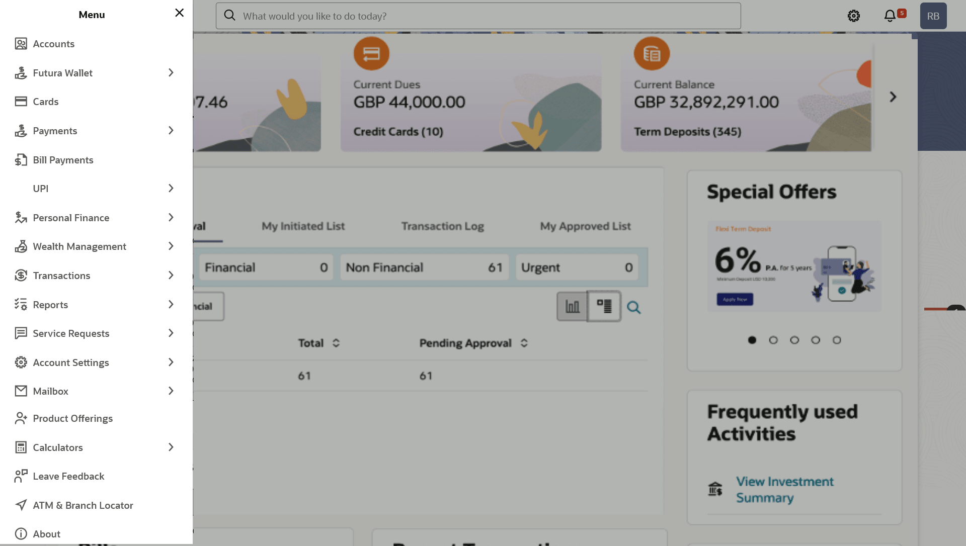Select the fifth Special Offers carousel dot
This screenshot has height=546, width=966.
click(x=837, y=340)
